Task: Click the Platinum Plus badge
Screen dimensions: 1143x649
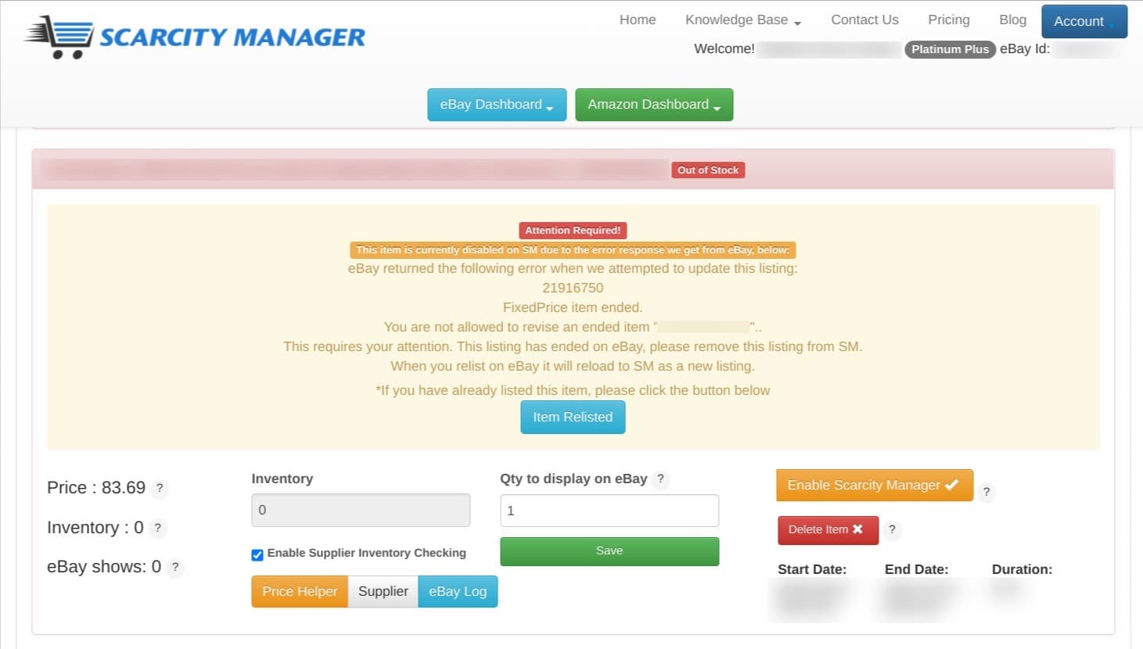Action: [x=950, y=49]
